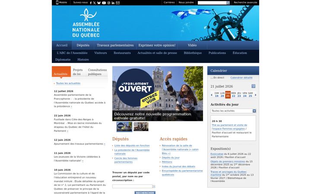Screen dimensions: 311x194
Task: Click the deputy search input field
Action: (x=132, y=187)
